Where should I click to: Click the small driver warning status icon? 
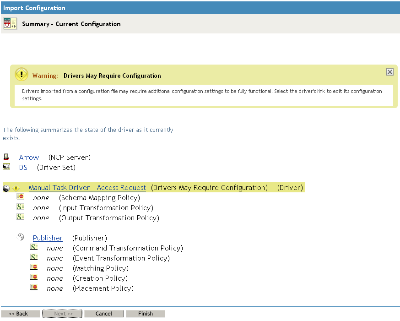16,188
